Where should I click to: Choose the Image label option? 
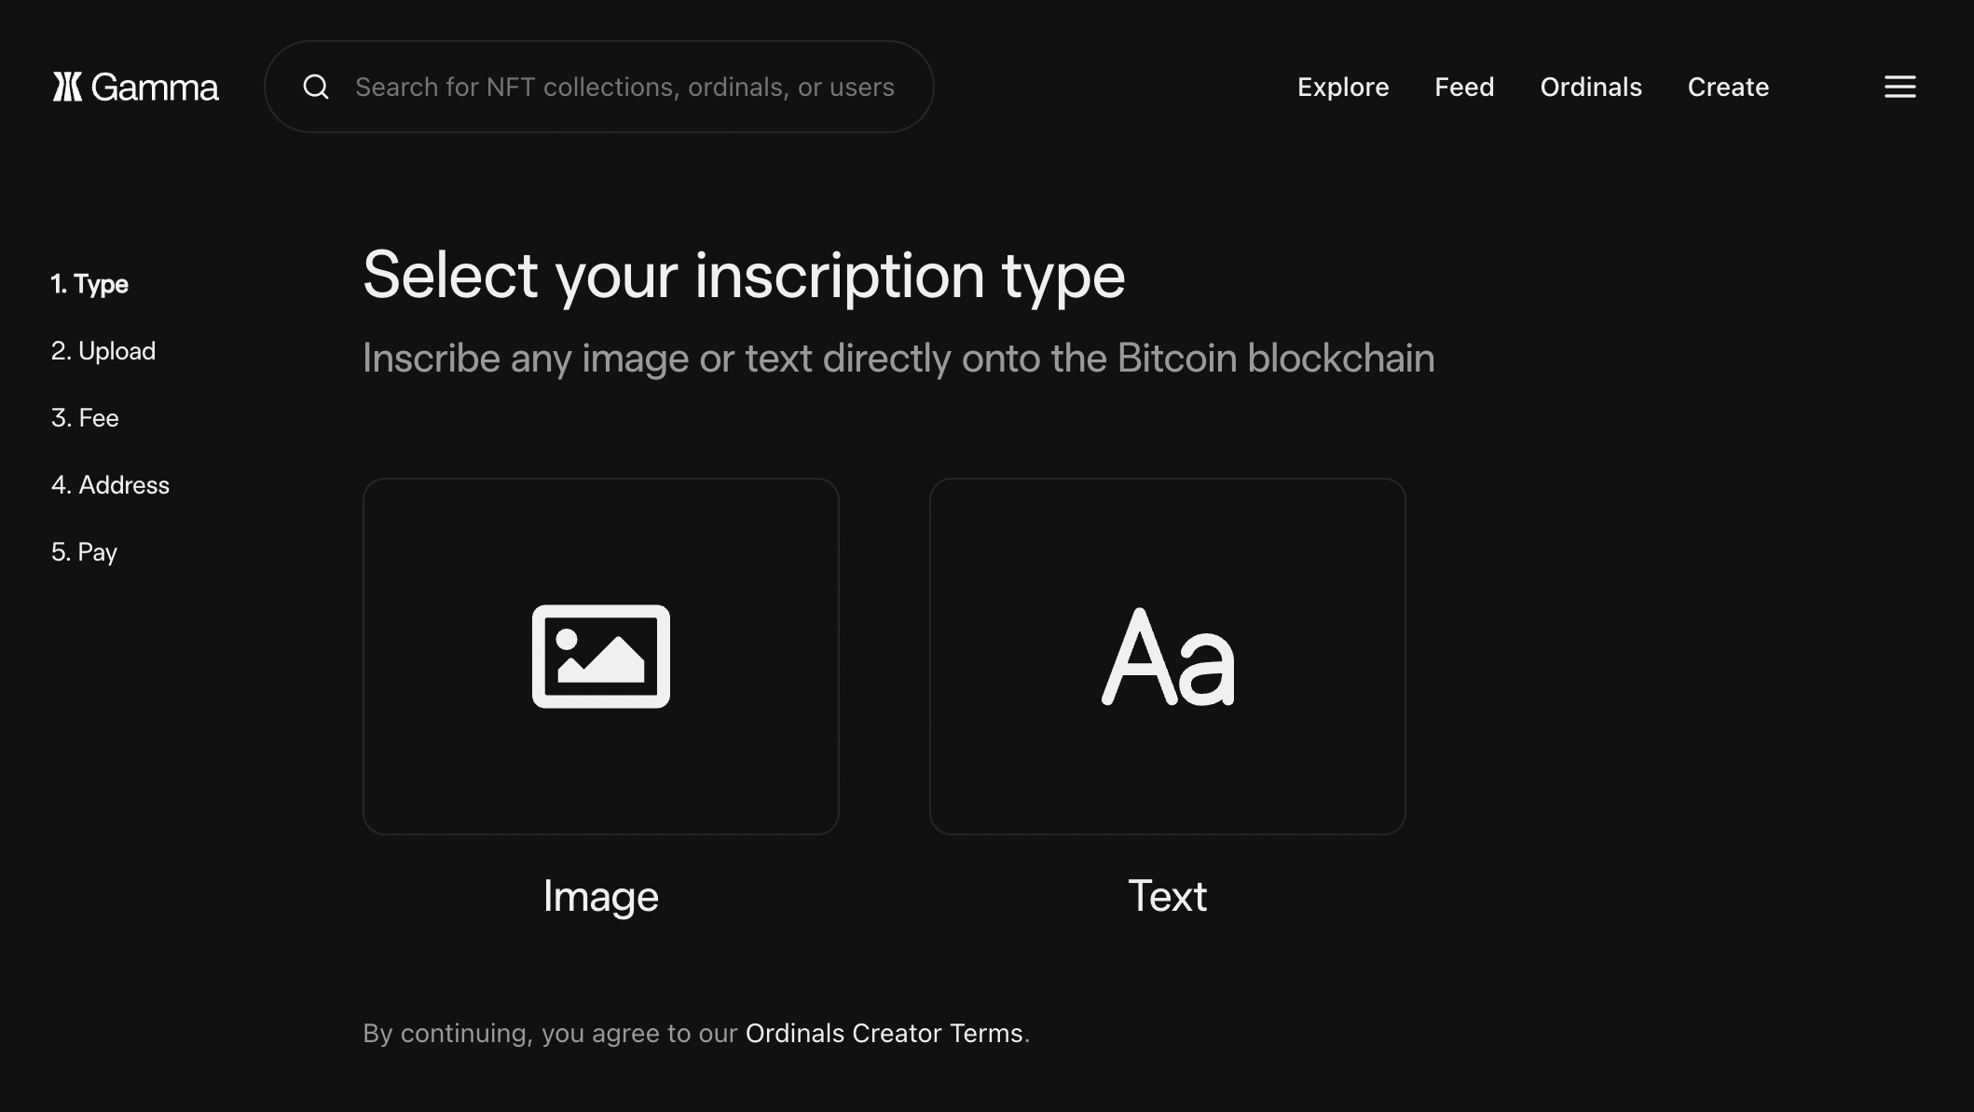(x=601, y=896)
